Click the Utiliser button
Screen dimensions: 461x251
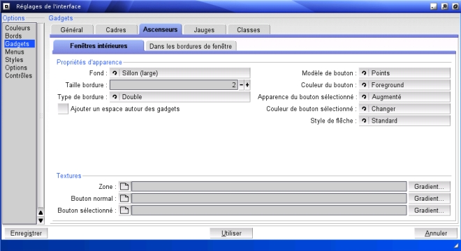231,233
